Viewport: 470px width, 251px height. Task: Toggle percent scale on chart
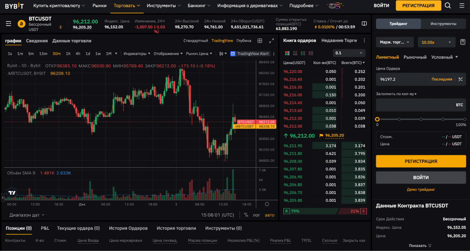point(246,215)
